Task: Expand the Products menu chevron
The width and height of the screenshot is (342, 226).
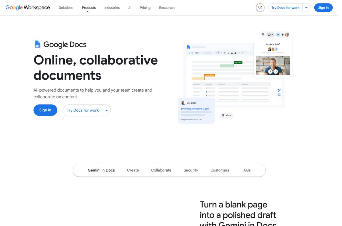Action: (x=88, y=12)
